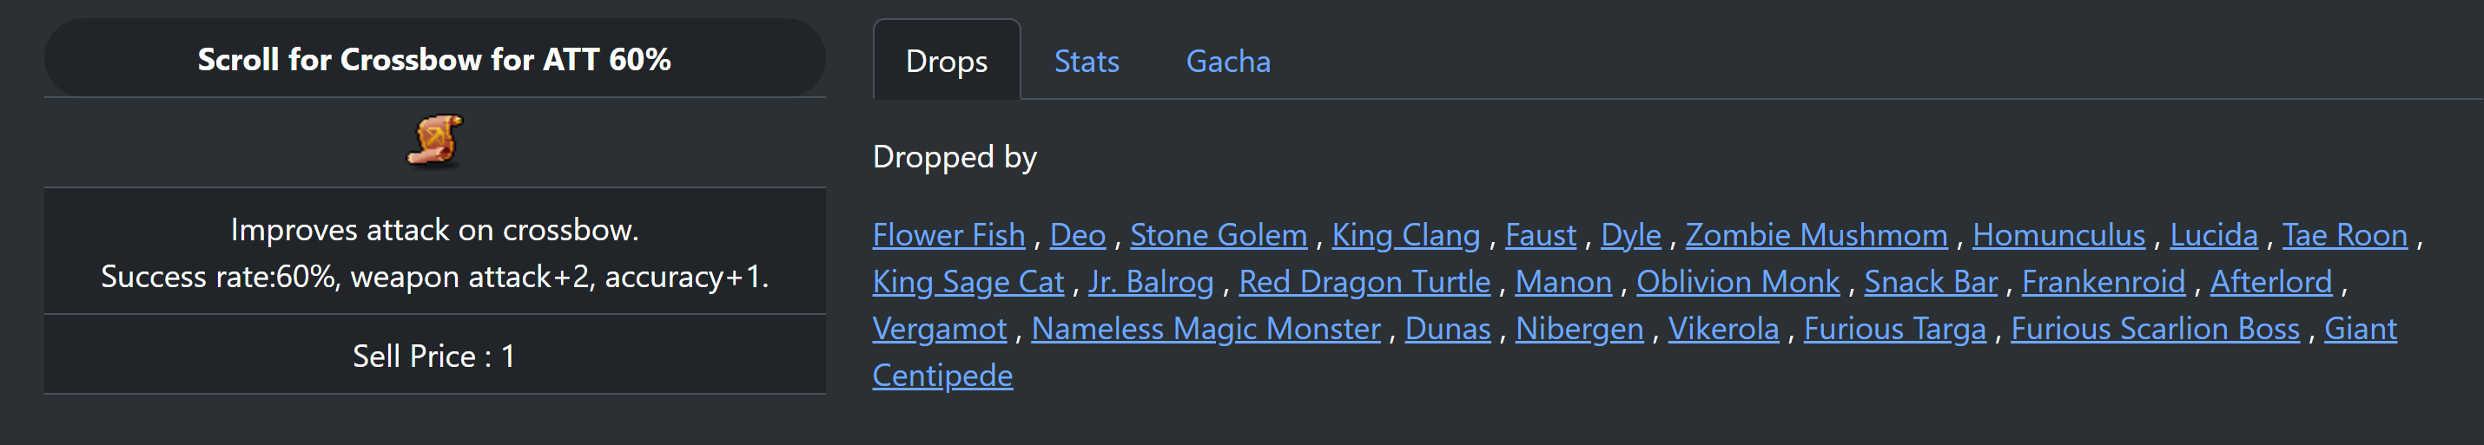Image resolution: width=2484 pixels, height=445 pixels.
Task: Open the Homunculus monster link
Action: click(2058, 235)
